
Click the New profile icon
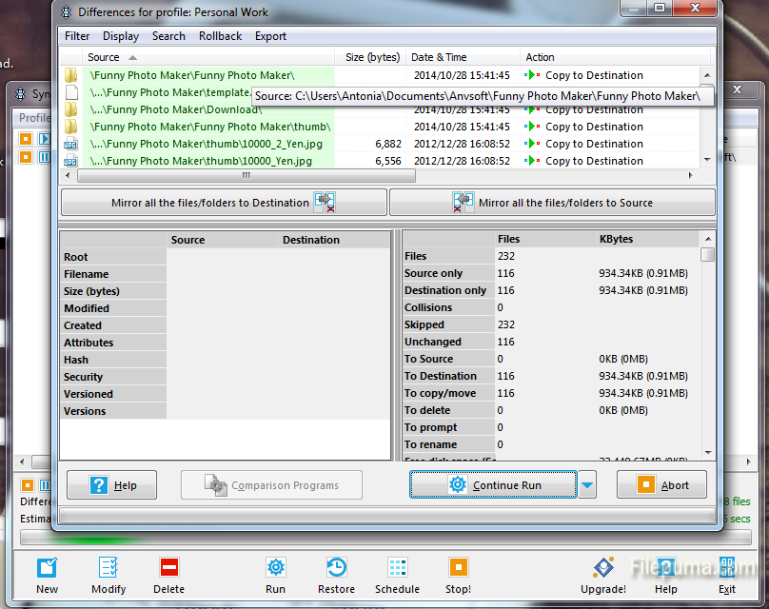(47, 568)
